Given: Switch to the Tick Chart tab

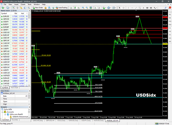Looking at the screenshot, I should (x=14, y=88).
